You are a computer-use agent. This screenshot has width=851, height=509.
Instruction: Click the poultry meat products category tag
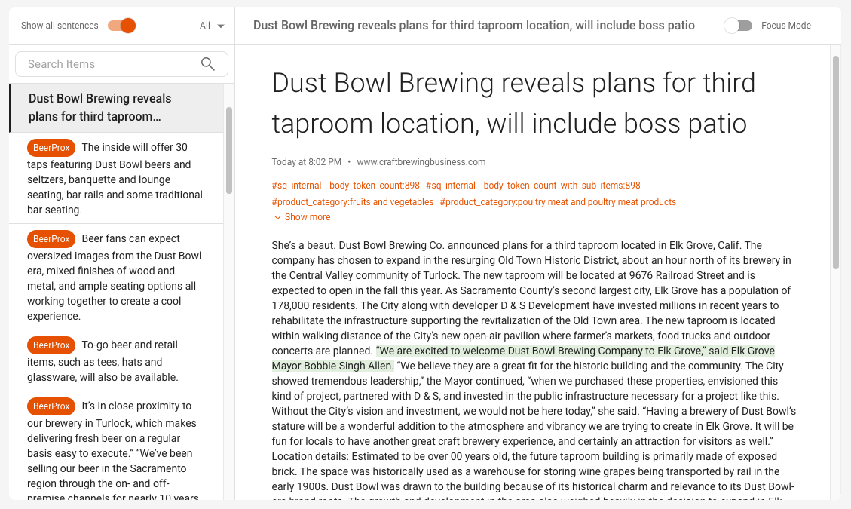(558, 202)
